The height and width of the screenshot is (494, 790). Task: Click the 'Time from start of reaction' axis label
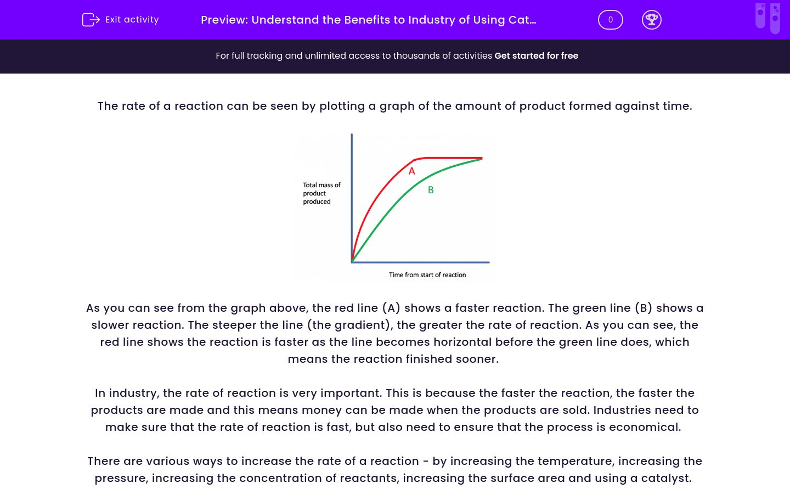tap(427, 274)
